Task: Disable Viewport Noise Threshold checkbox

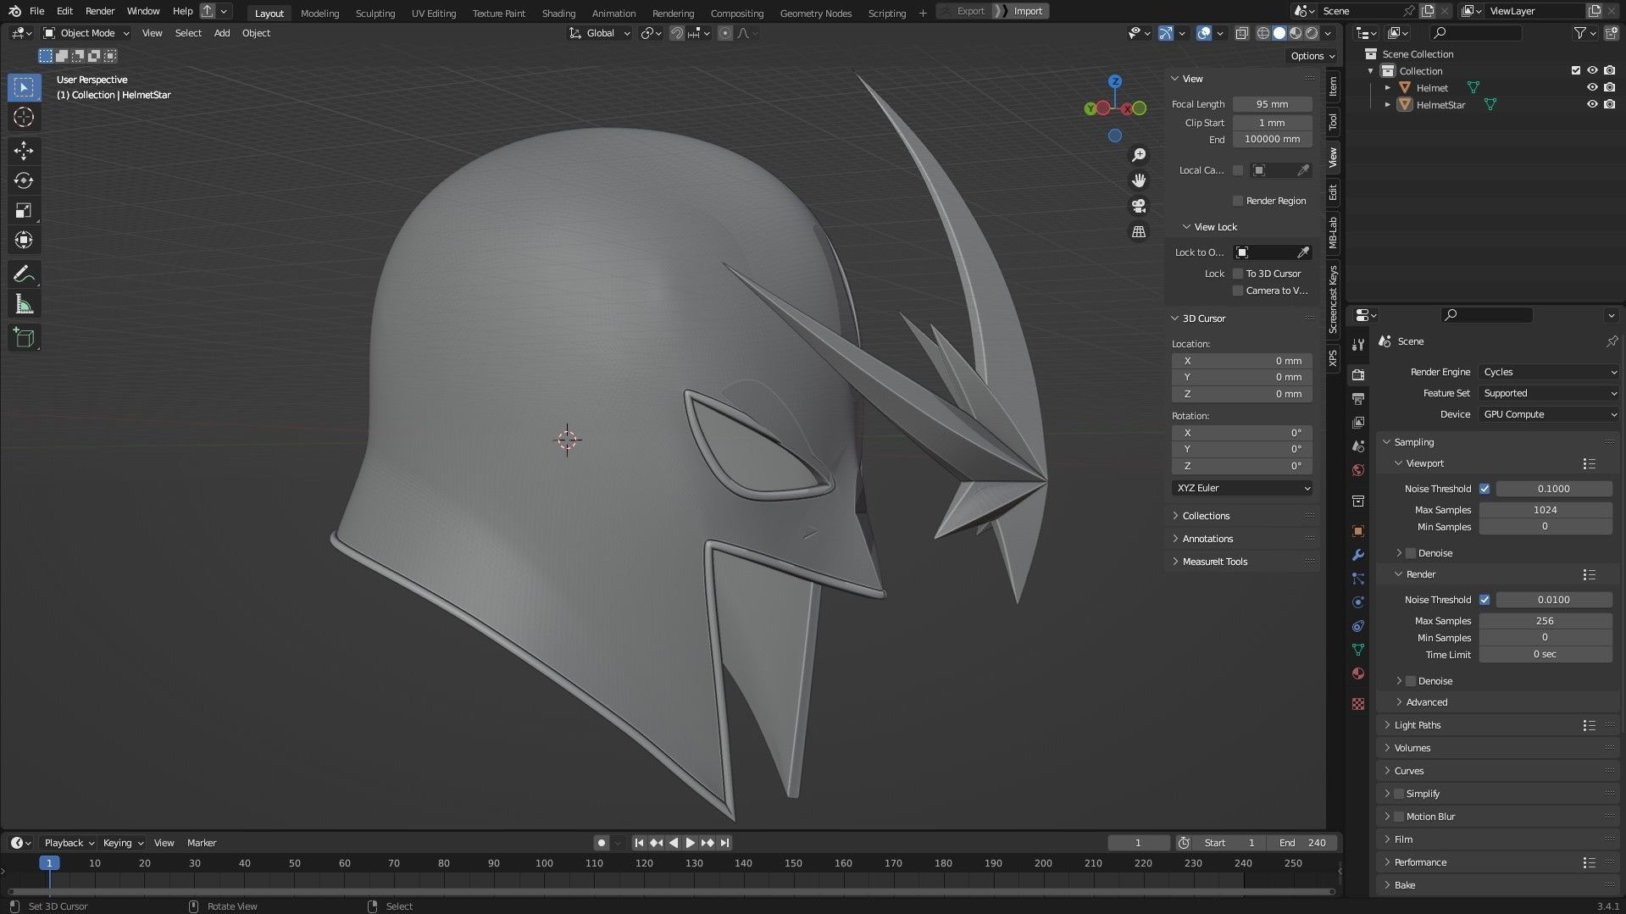Action: (x=1484, y=489)
